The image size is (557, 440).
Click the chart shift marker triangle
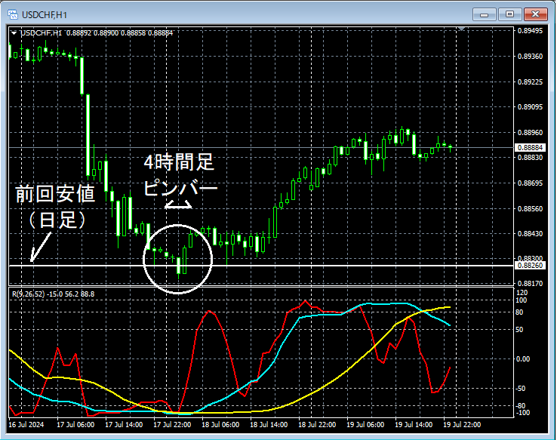tap(461, 29)
